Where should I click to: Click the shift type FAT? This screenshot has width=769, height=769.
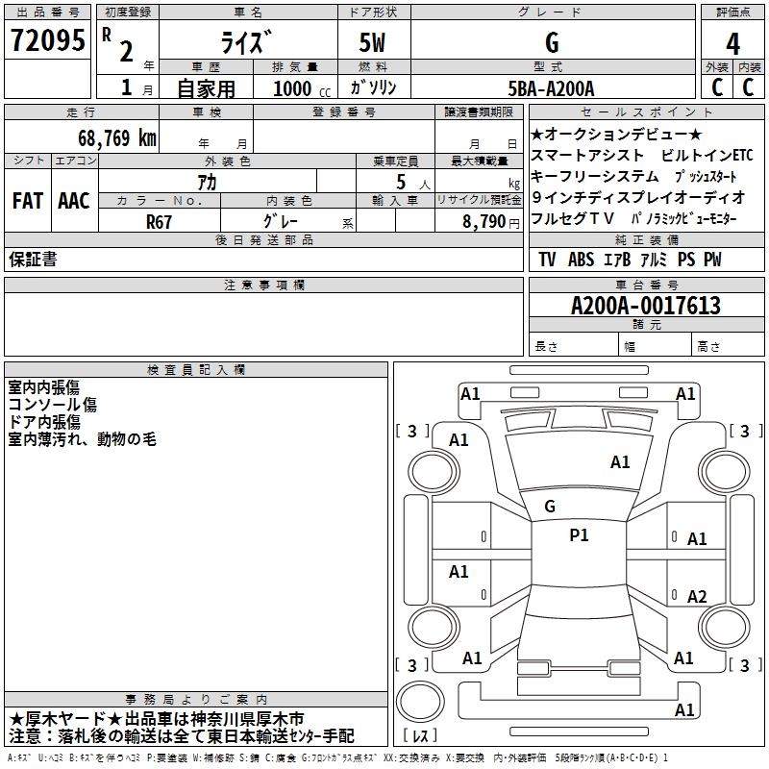(28, 201)
